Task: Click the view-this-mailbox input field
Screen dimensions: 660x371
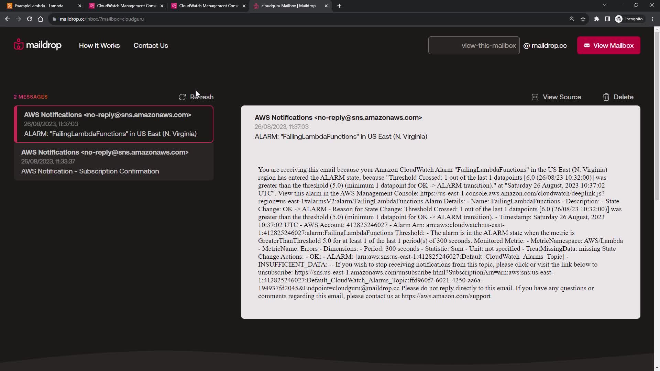Action: click(474, 45)
